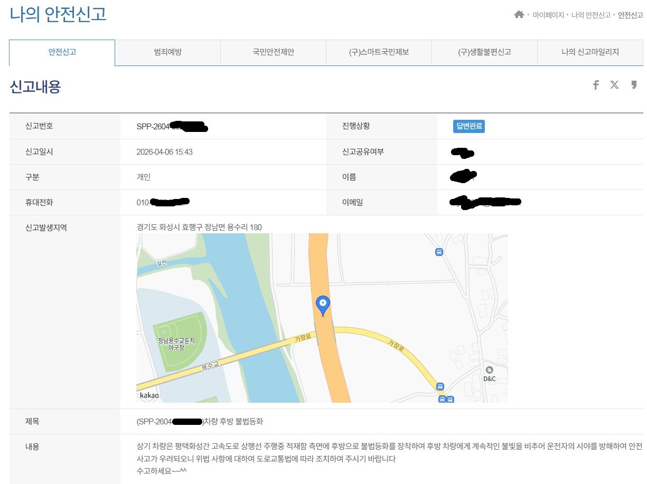This screenshot has height=484, width=647.
Task: Switch to the (구)스마트국민제보 tab
Action: click(x=379, y=53)
